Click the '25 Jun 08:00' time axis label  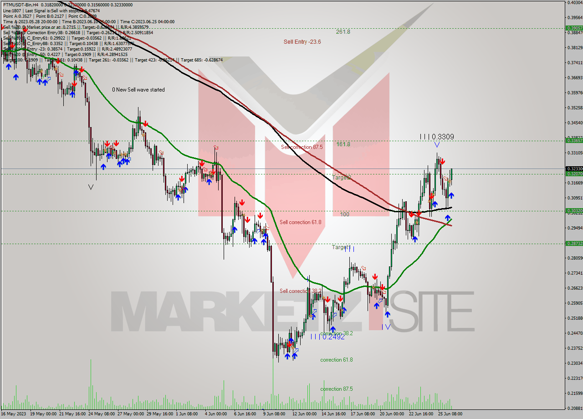tap(450, 414)
